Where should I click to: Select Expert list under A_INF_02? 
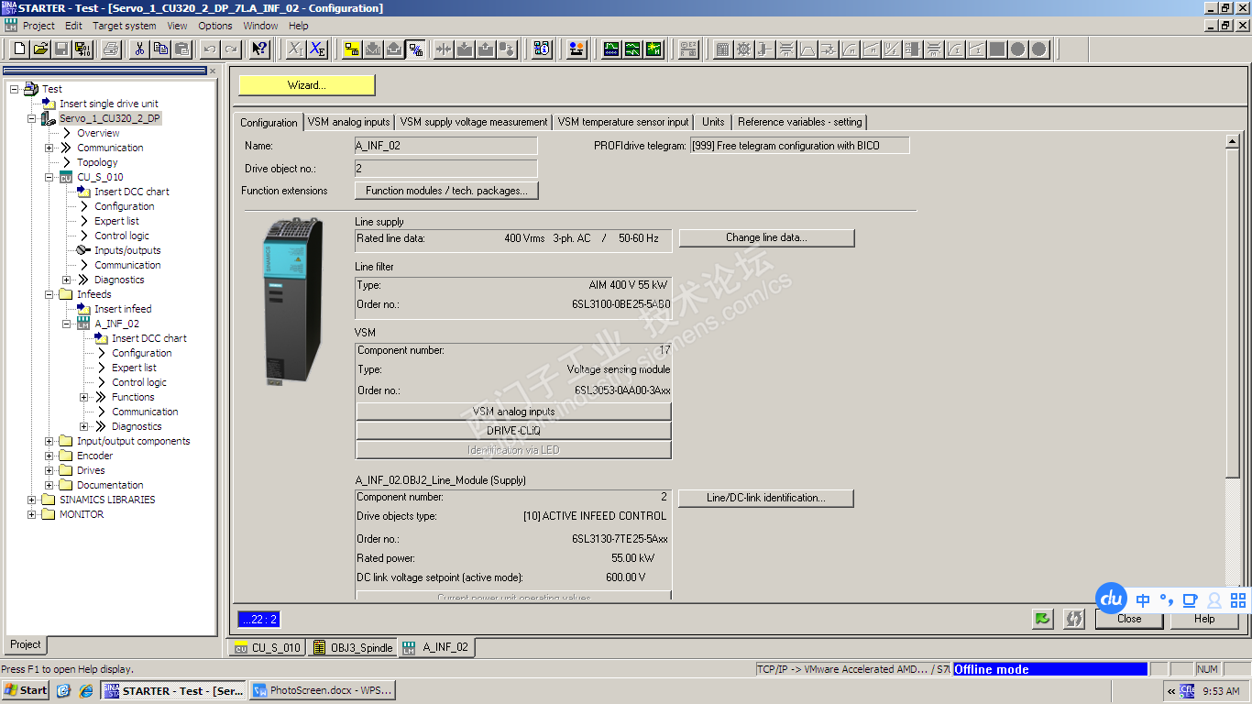[134, 368]
